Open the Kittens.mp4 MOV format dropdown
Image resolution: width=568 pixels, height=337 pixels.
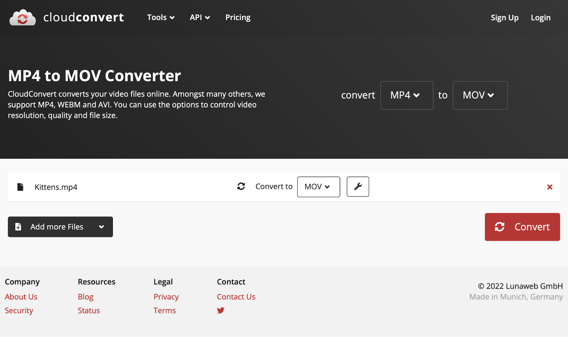tap(318, 187)
